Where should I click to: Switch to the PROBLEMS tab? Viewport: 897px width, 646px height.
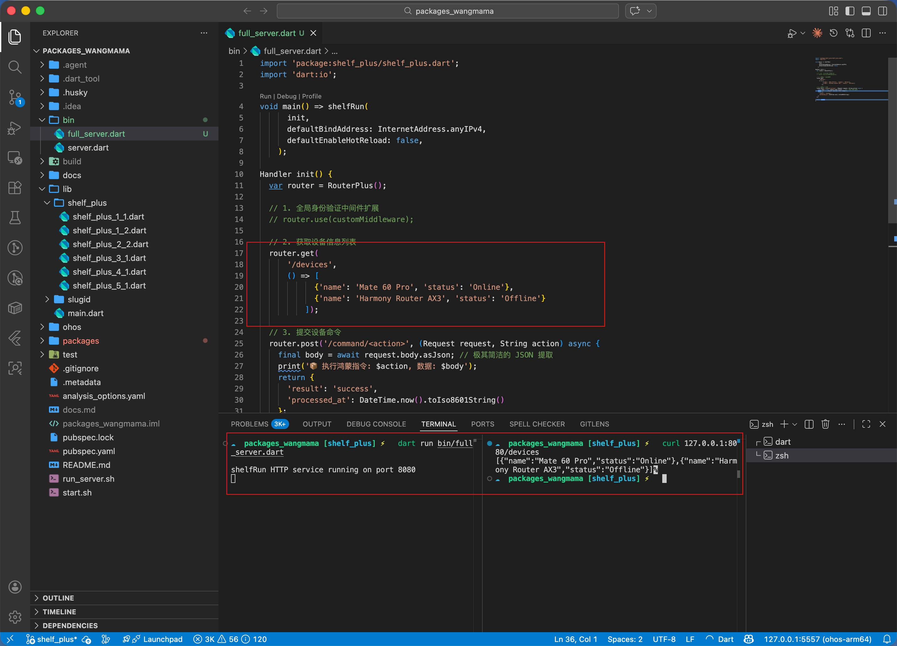[x=250, y=424]
